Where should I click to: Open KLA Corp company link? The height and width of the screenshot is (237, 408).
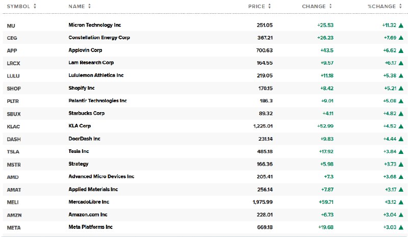80,126
